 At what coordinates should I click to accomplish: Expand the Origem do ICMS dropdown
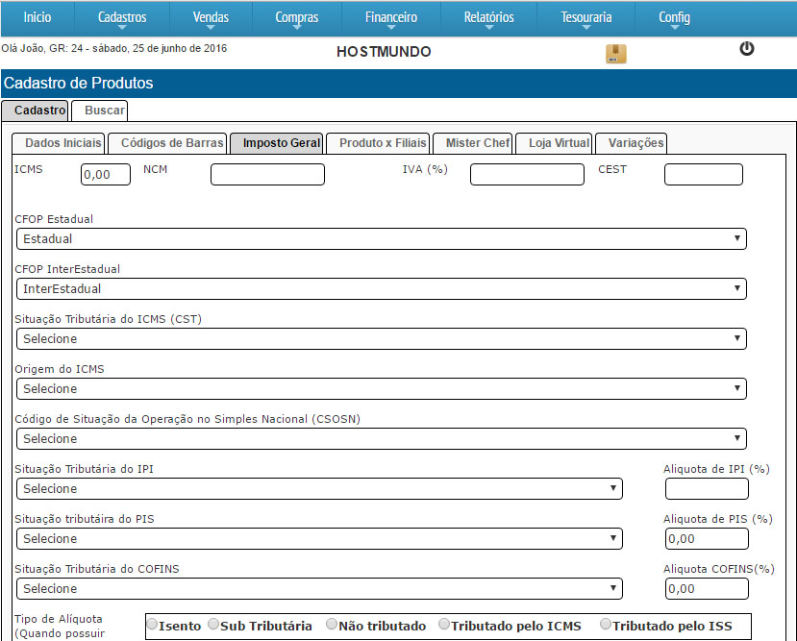(381, 388)
